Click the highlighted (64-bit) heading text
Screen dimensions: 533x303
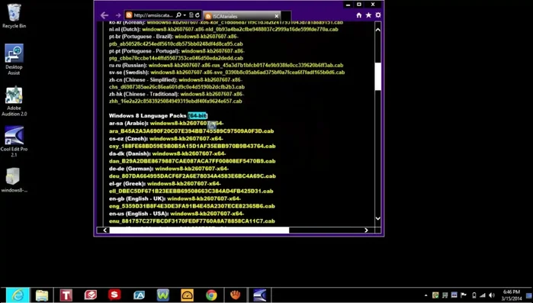tap(197, 116)
